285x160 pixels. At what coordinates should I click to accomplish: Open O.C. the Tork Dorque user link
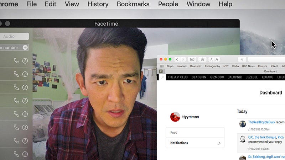coord(262,137)
